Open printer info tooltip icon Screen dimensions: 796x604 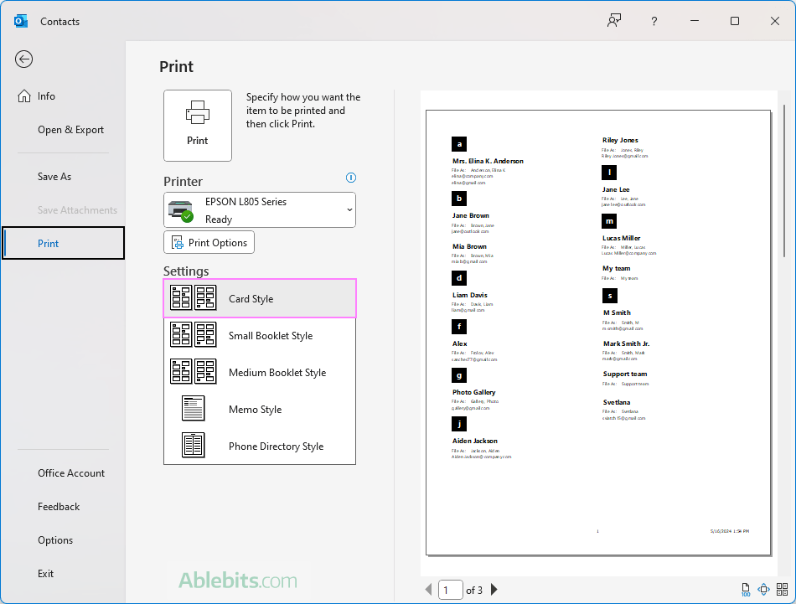click(351, 178)
